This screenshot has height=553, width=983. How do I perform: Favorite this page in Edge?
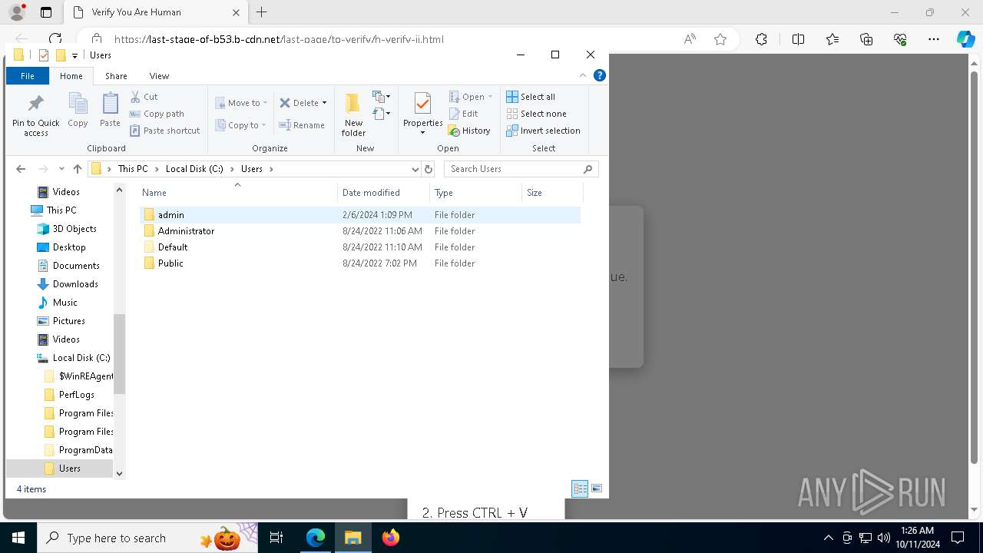720,39
